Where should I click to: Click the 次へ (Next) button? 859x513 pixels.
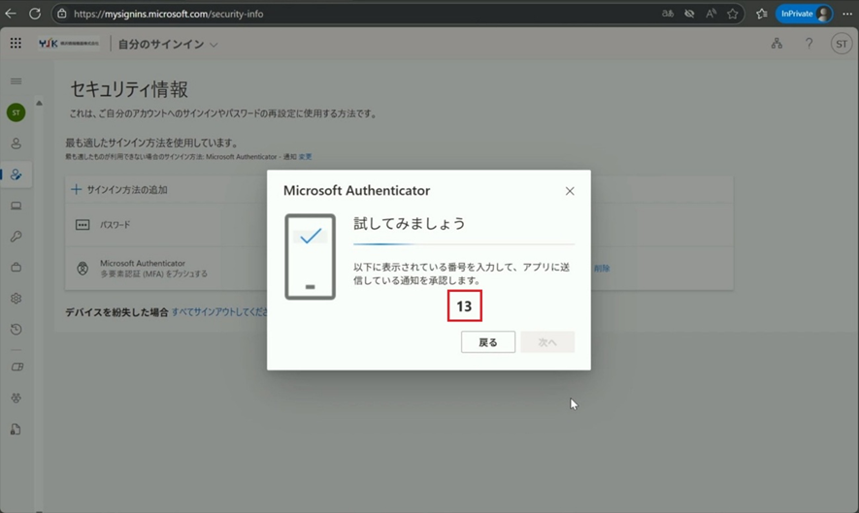pos(547,342)
